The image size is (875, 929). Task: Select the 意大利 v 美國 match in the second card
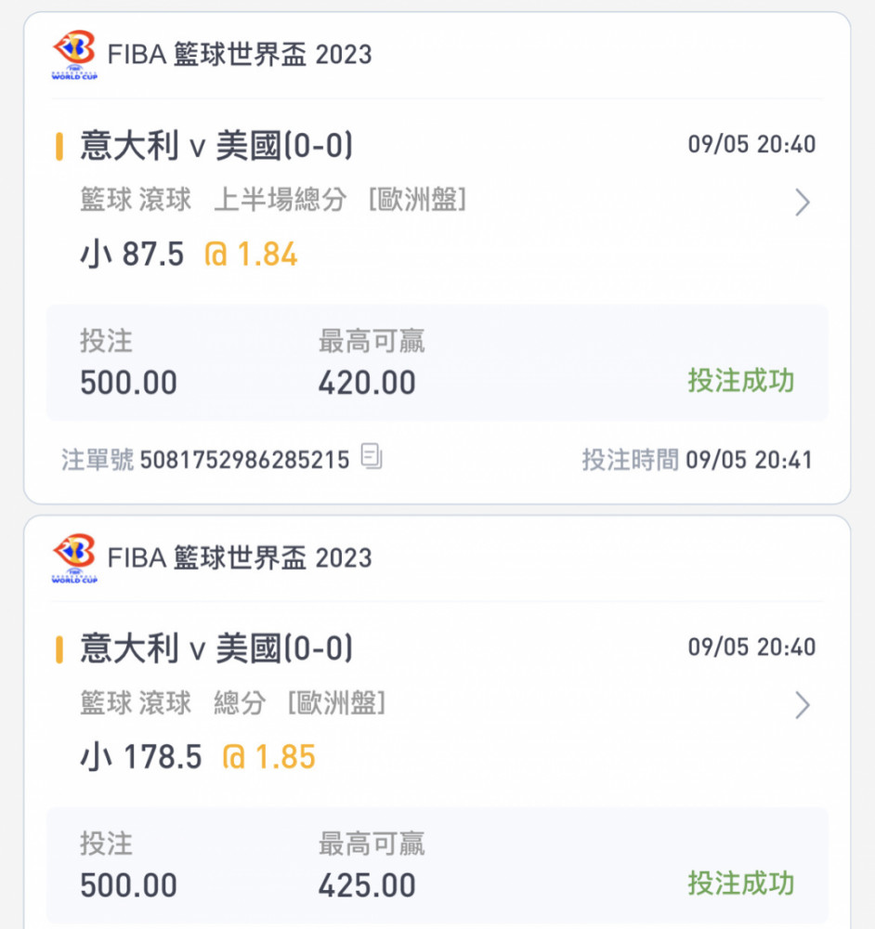click(216, 648)
